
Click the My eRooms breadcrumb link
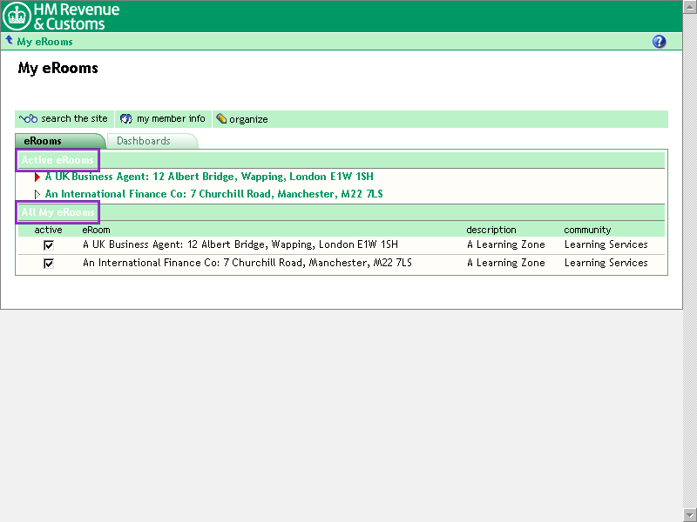44,42
